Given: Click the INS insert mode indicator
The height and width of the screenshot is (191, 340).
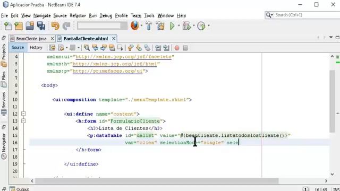Looking at the screenshot, I should (x=336, y=189).
